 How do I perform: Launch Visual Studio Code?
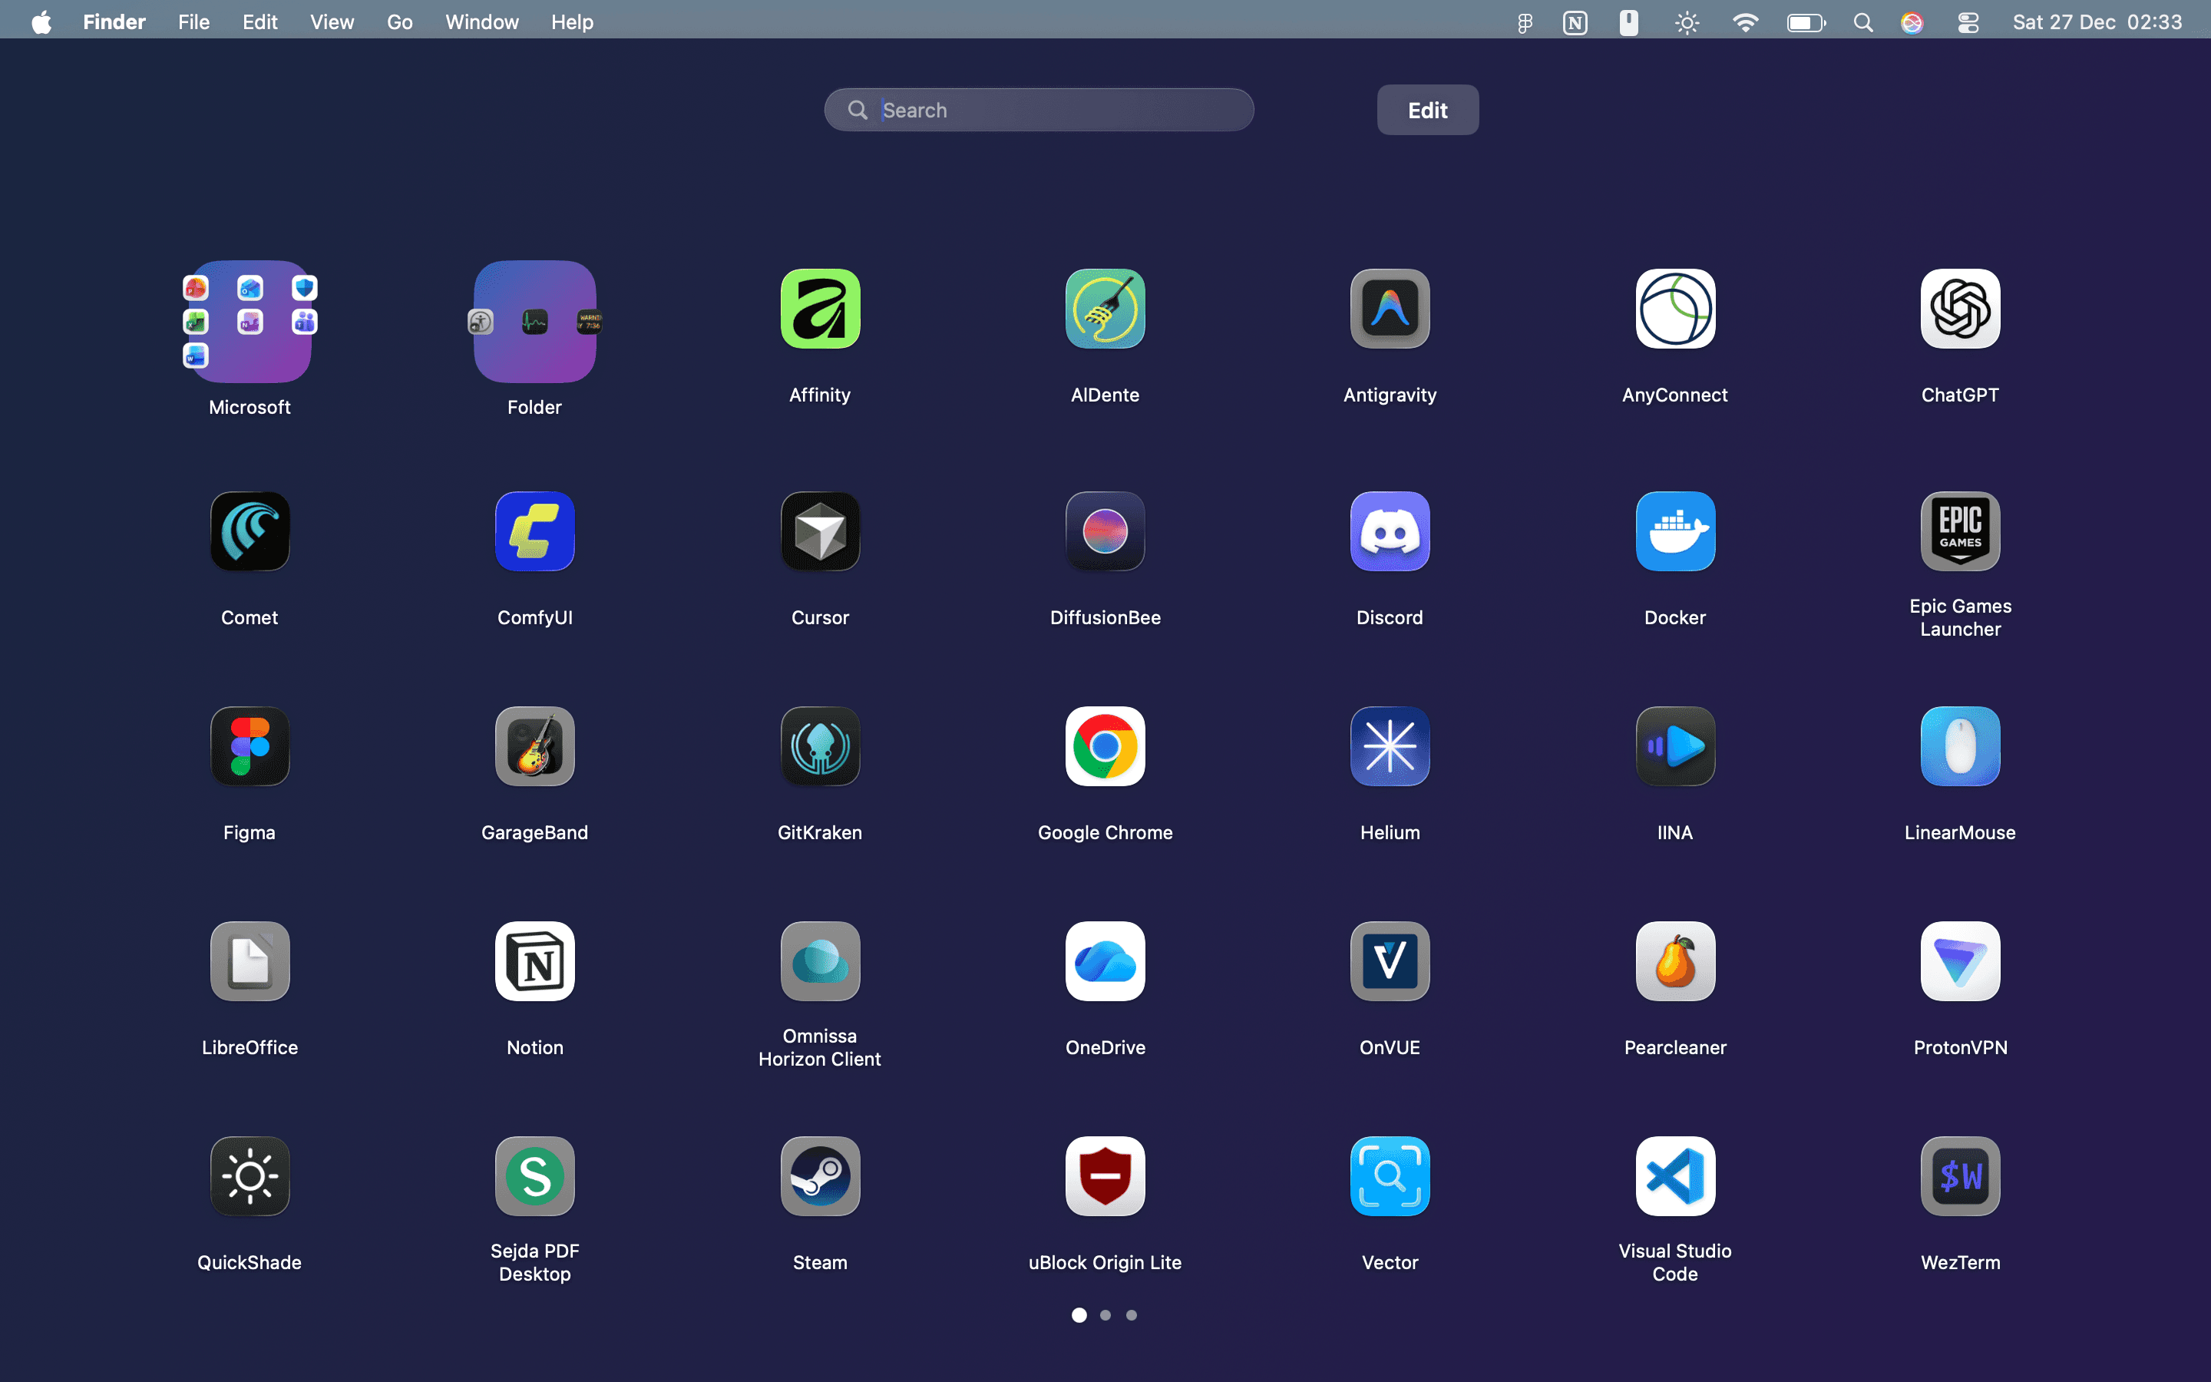click(x=1674, y=1176)
